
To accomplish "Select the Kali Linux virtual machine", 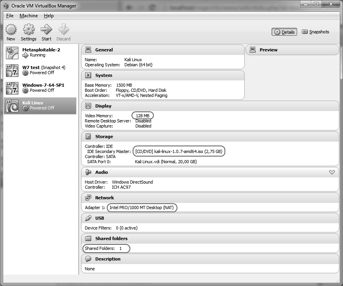I will [x=40, y=106].
